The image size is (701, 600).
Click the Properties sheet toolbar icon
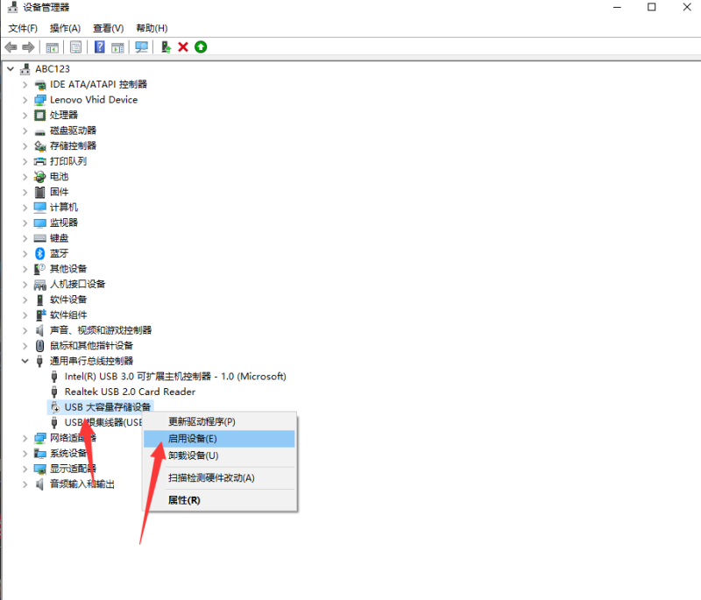[76, 47]
